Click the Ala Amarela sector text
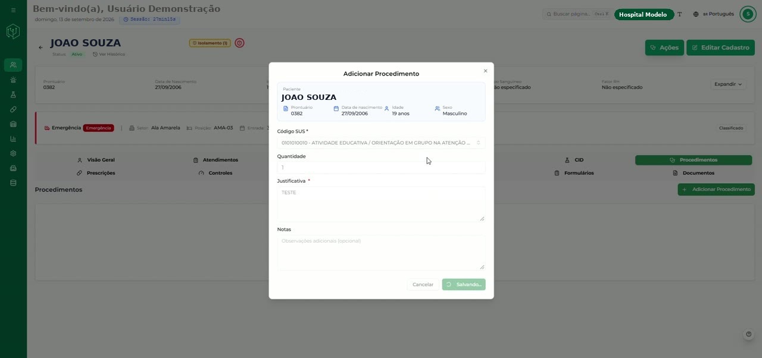The image size is (762, 358). 165,128
